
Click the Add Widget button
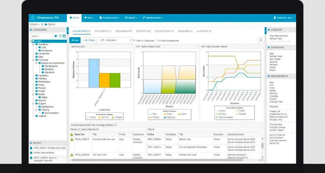pyautogui.click(x=89, y=40)
